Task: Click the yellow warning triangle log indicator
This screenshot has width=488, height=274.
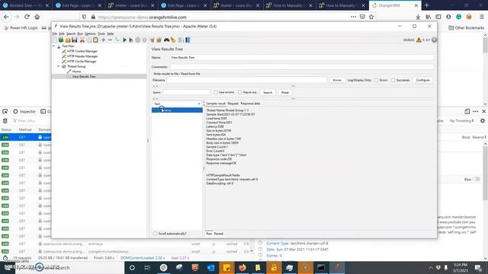Action: 419,40
